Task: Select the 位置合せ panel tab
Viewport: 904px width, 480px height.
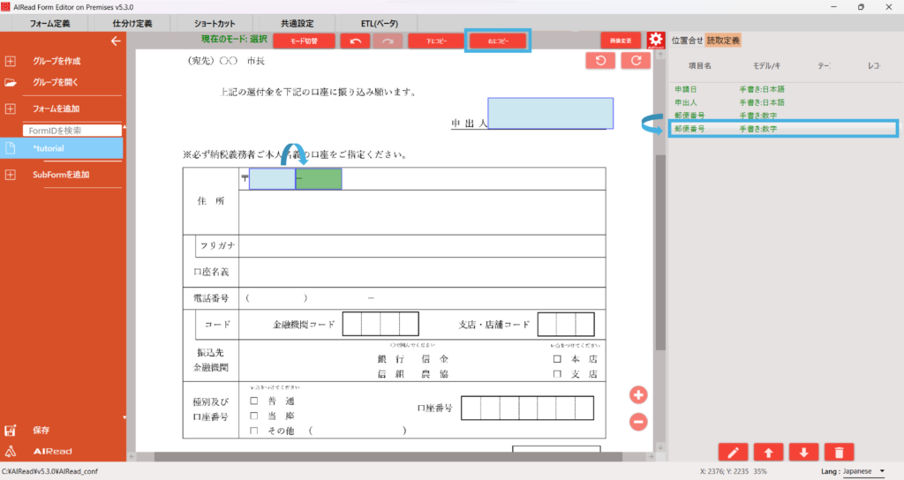Action: [x=687, y=40]
